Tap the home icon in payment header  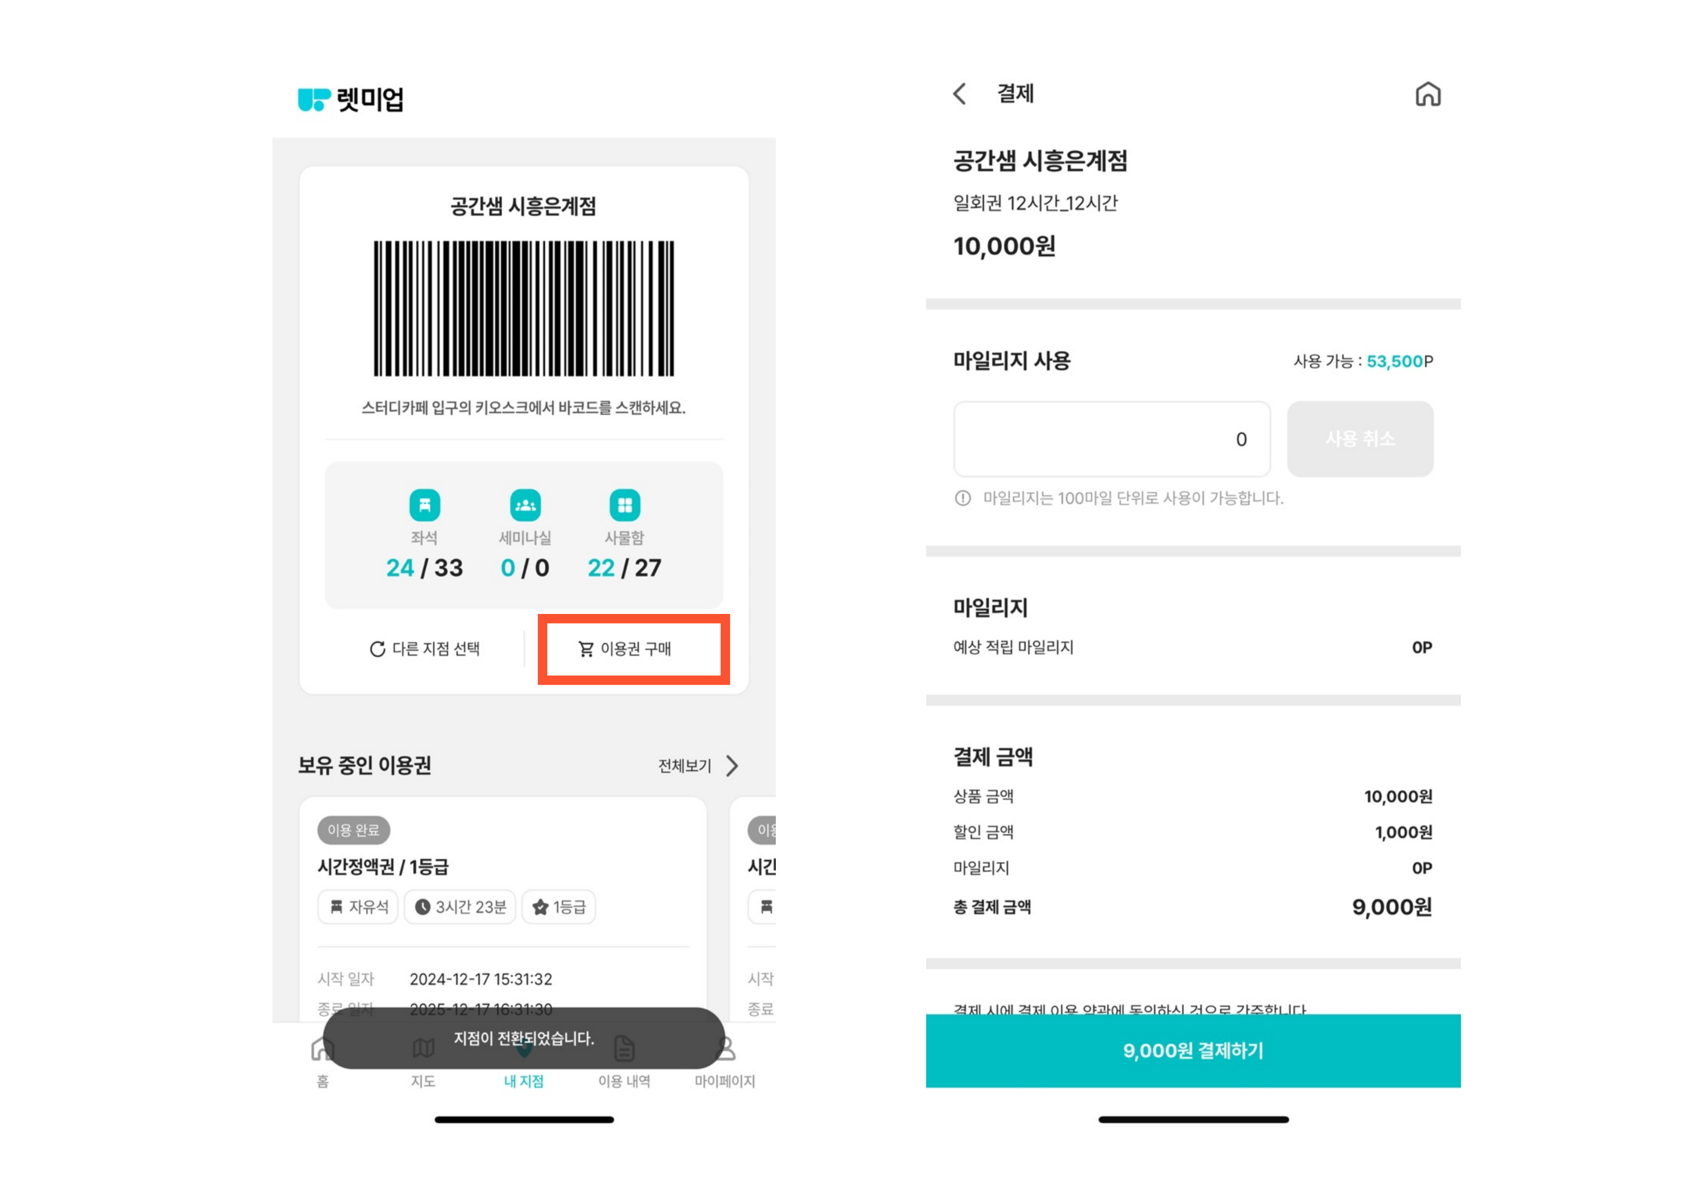point(1427,94)
